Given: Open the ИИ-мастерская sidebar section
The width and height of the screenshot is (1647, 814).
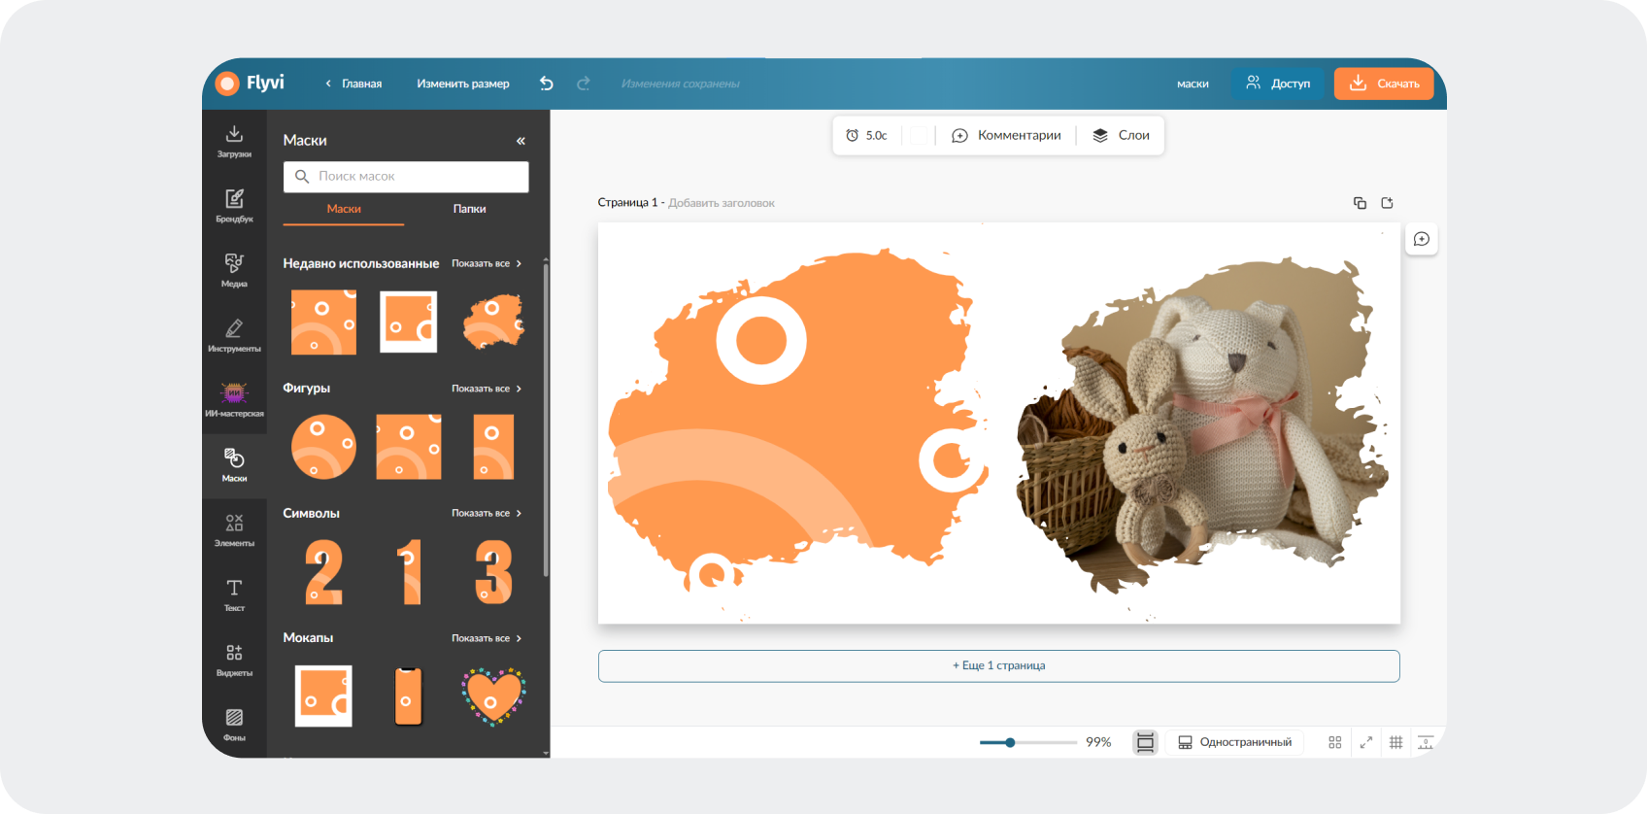Looking at the screenshot, I should [x=234, y=400].
